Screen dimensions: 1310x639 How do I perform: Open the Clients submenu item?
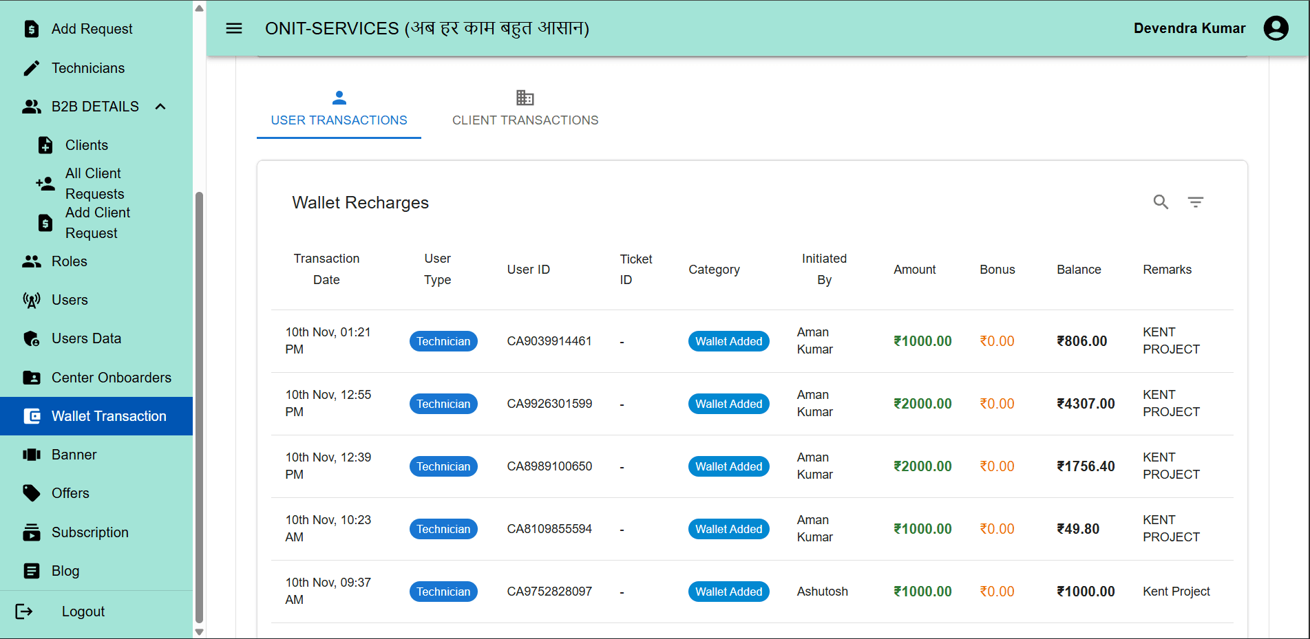[x=96, y=145]
